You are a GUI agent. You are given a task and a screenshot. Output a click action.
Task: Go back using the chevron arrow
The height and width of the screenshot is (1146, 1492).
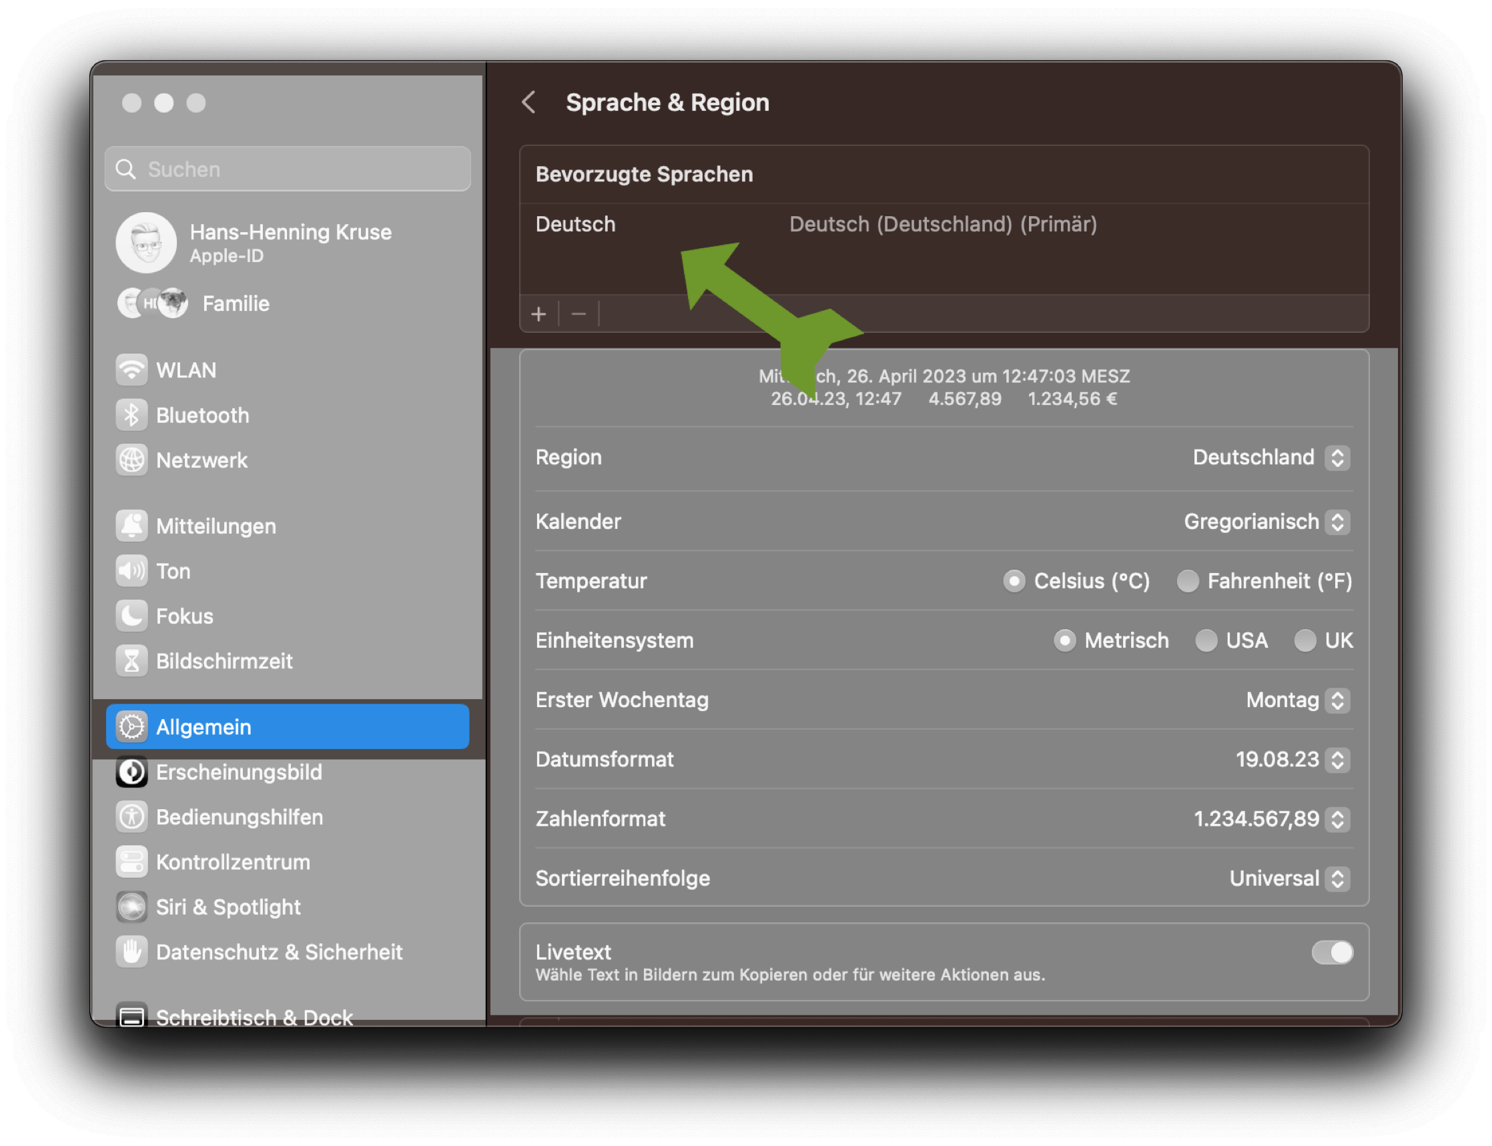[528, 102]
